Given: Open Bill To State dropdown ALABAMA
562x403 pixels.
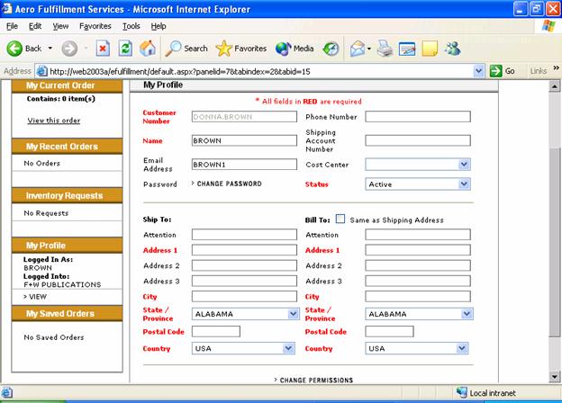Looking at the screenshot, I should click(419, 314).
